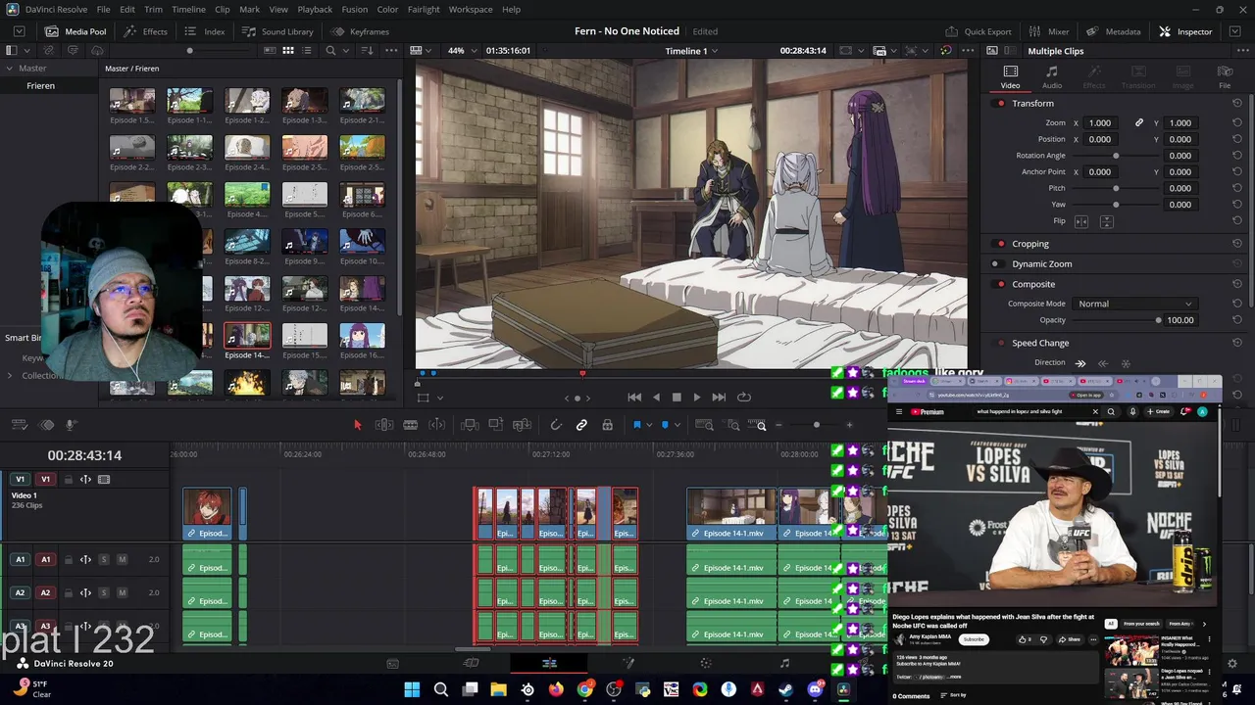Click the Insert Clip icon
The height and width of the screenshot is (705, 1255).
[x=470, y=425]
